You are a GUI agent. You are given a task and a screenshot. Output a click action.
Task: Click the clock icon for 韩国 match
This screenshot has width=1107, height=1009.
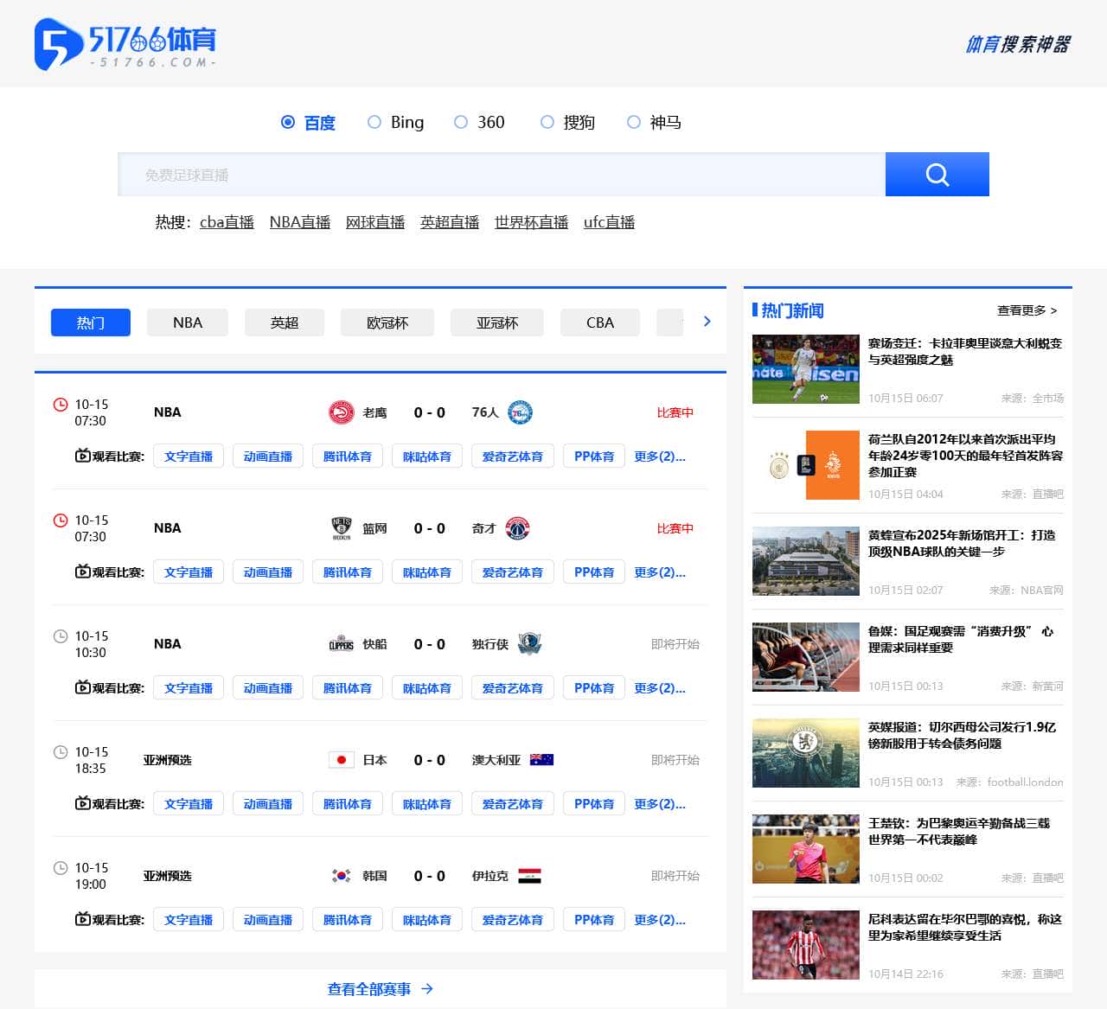(x=61, y=868)
